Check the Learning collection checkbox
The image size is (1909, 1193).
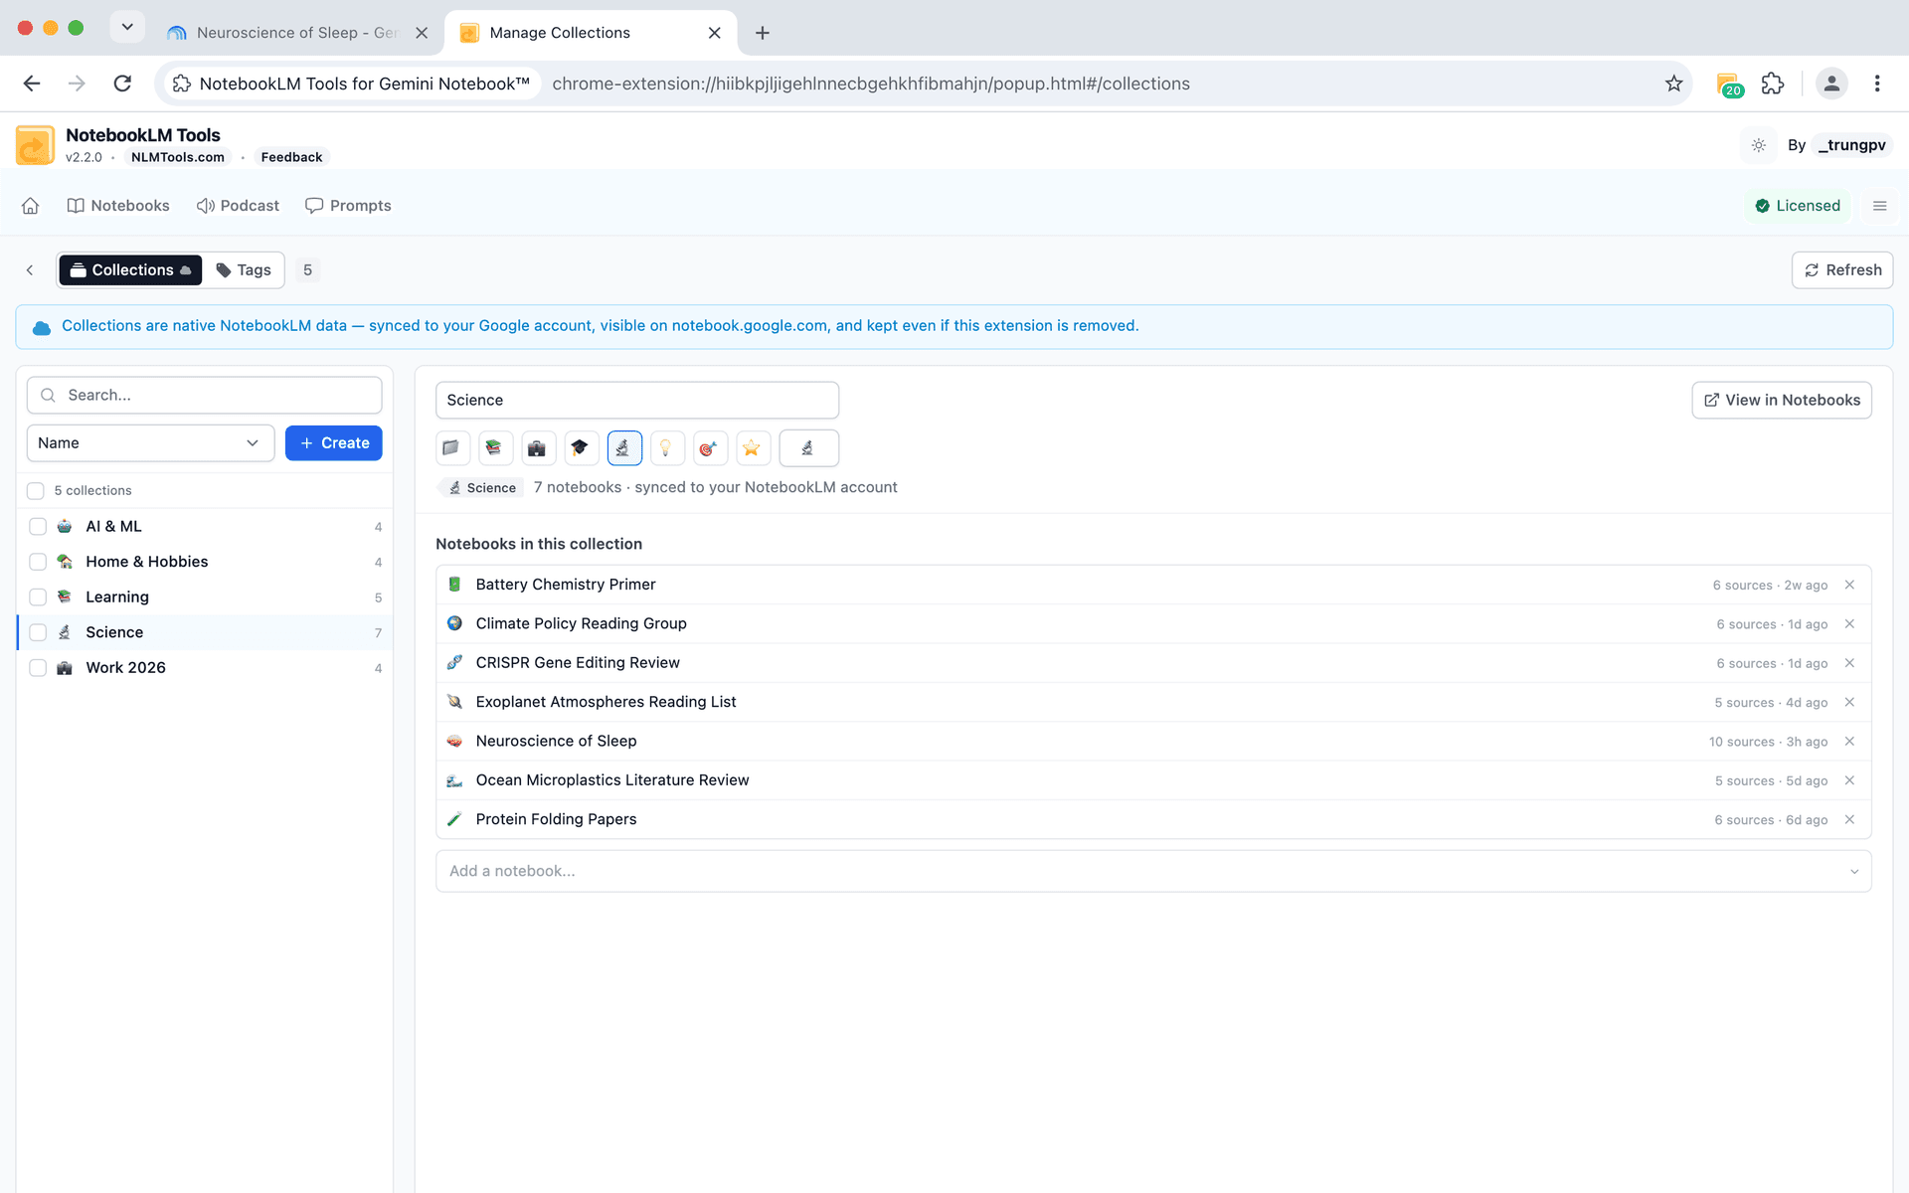pos(38,597)
